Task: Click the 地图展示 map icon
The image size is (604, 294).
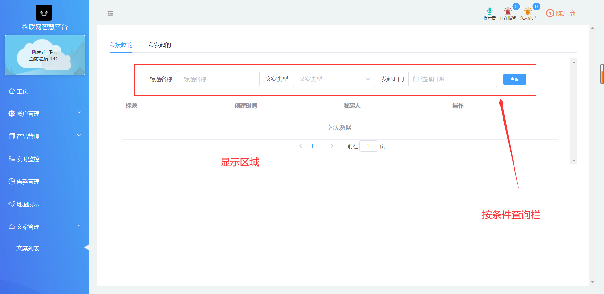Action: (x=12, y=204)
